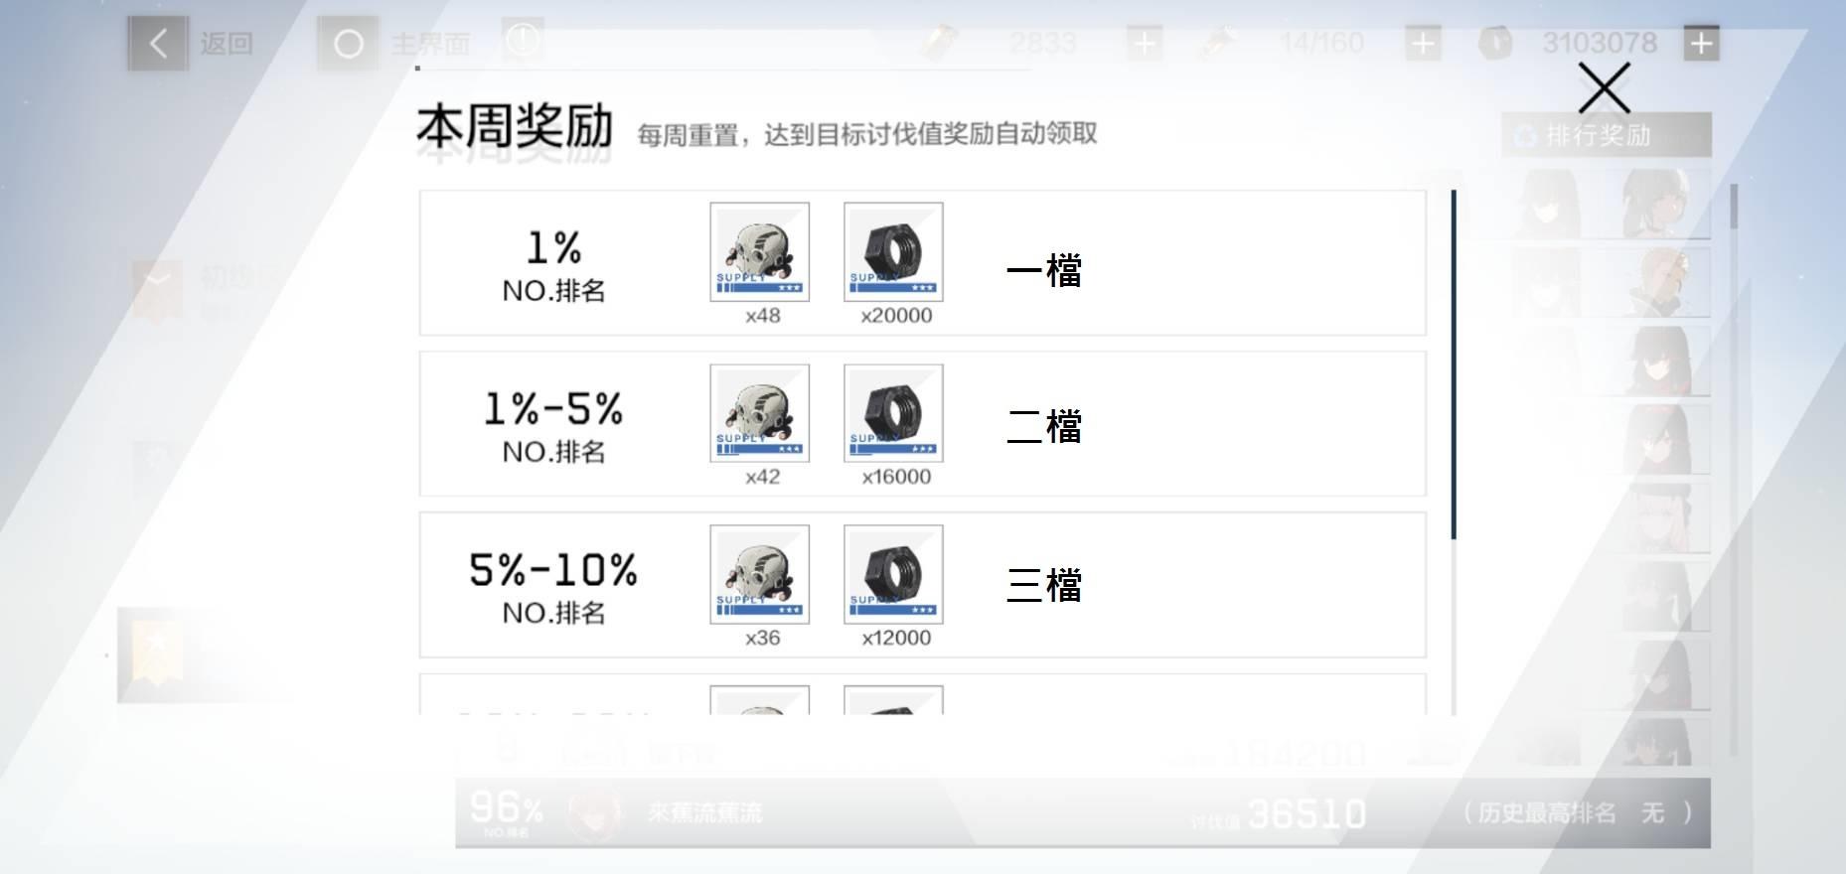Screen dimensions: 1846x874
Task: Click the alert icon beside 主界面
Action: coord(523,41)
